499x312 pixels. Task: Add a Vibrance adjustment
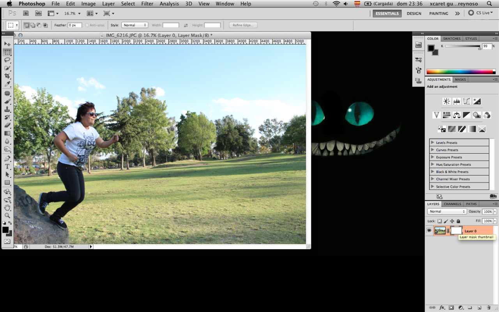pyautogui.click(x=437, y=115)
